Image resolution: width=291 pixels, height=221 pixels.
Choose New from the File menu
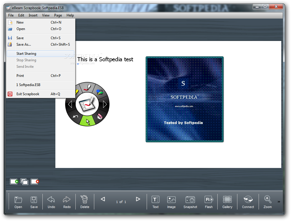pyautogui.click(x=40, y=22)
